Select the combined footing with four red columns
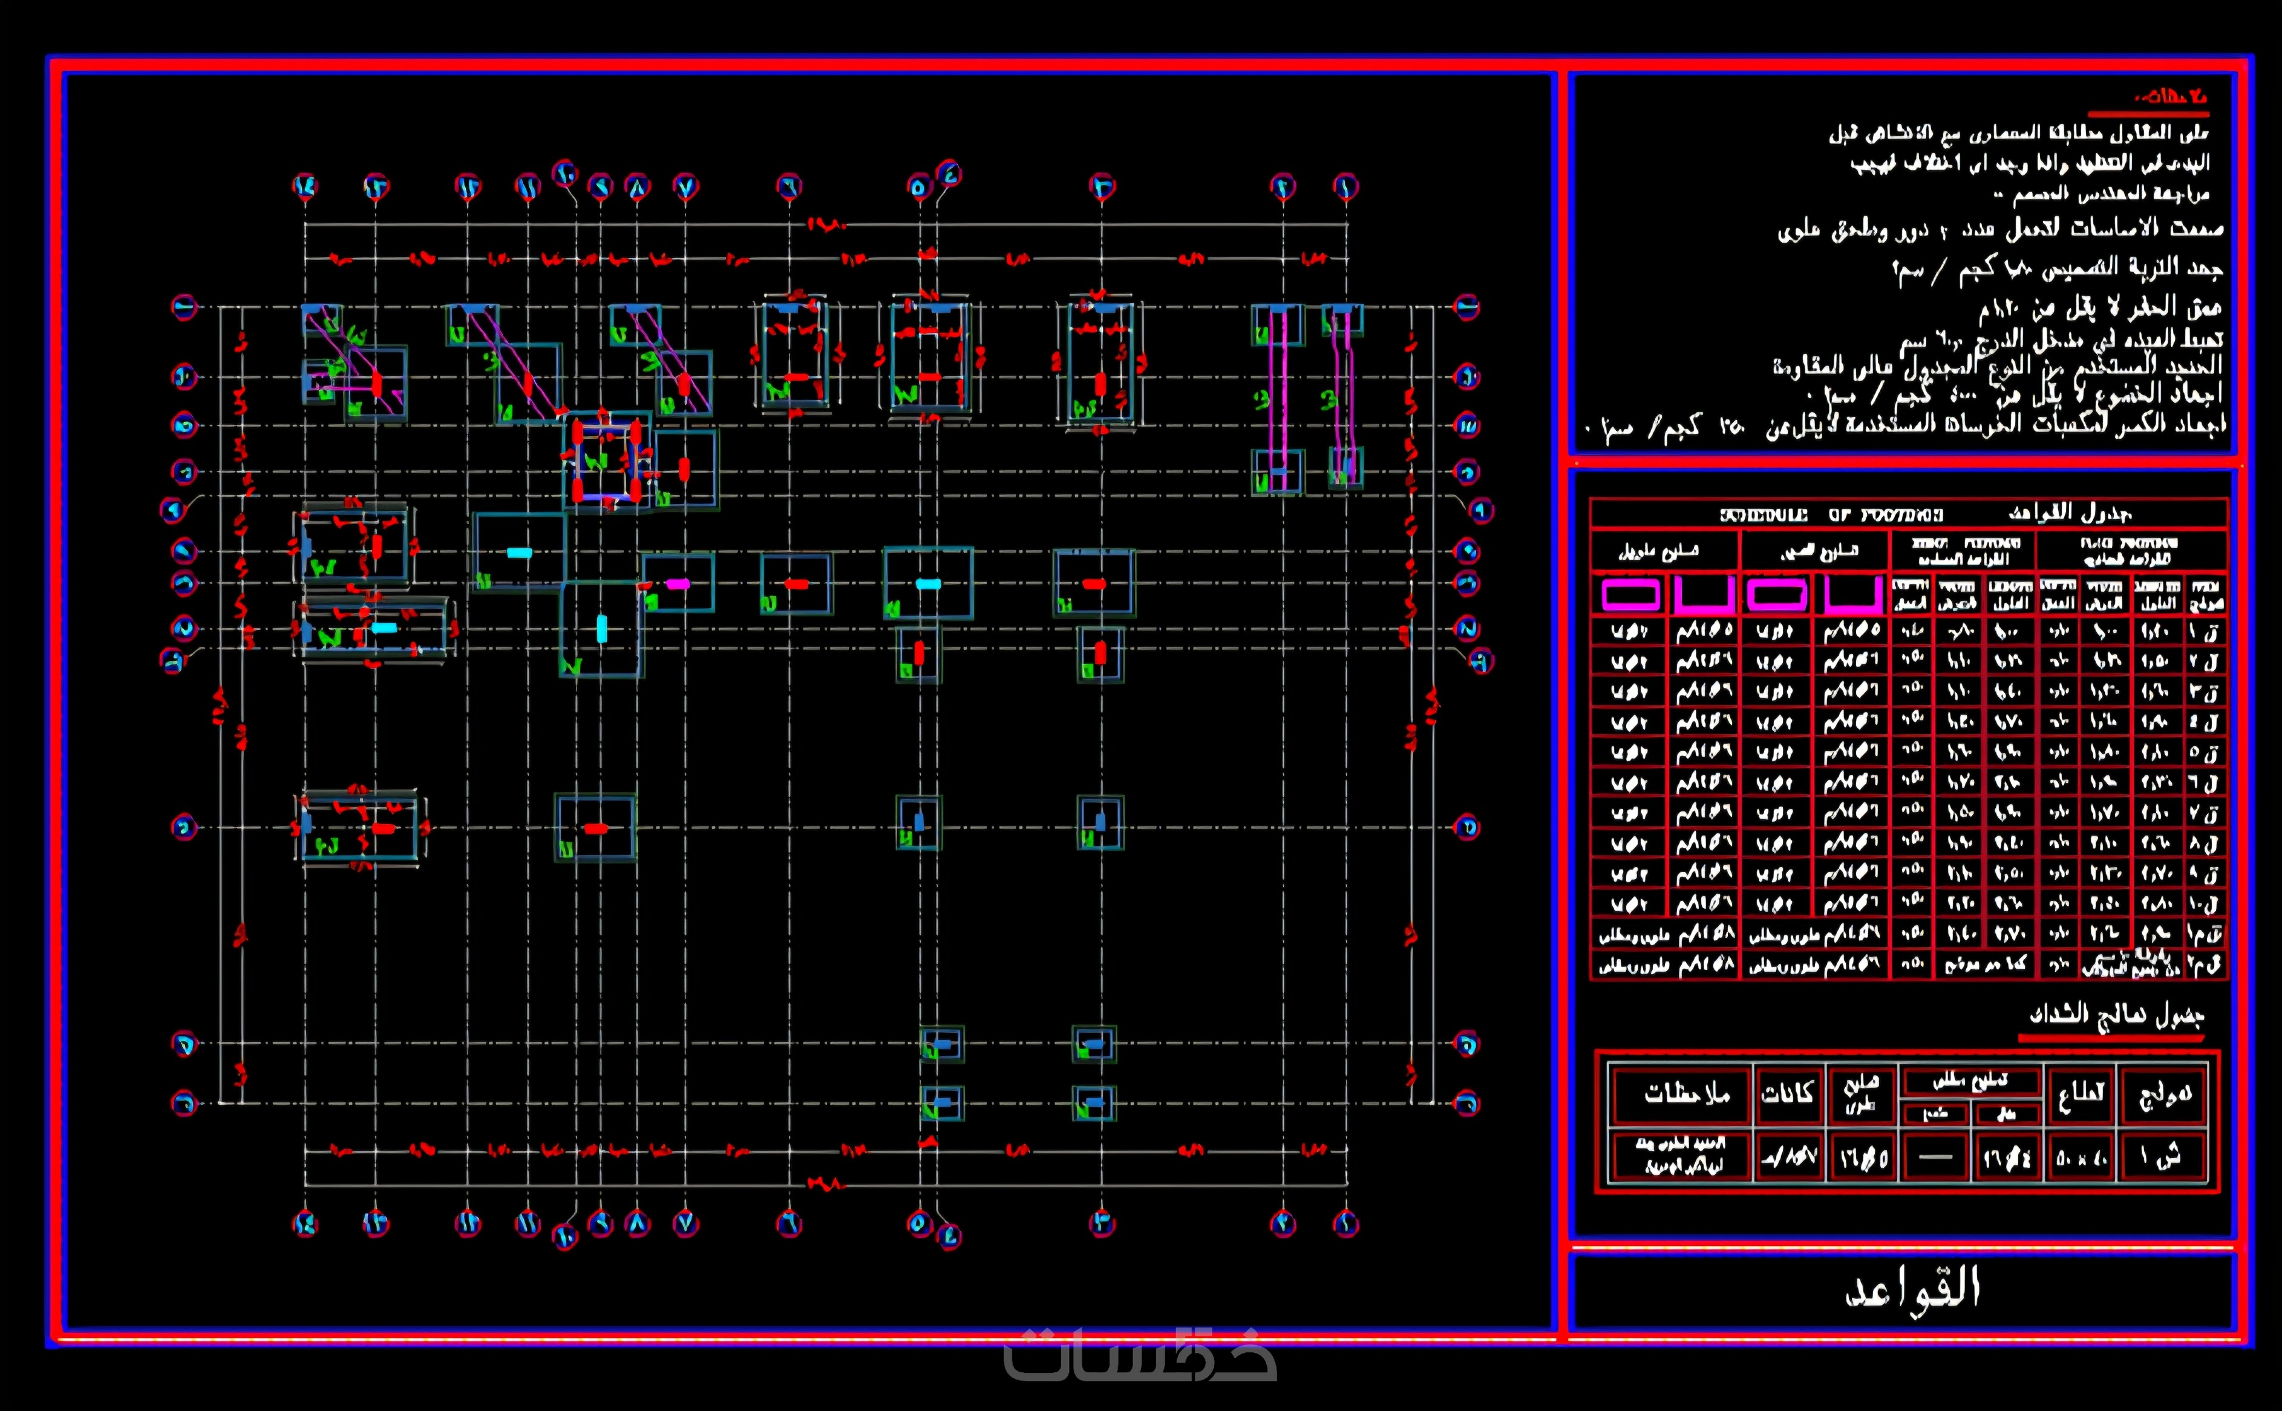 (606, 461)
